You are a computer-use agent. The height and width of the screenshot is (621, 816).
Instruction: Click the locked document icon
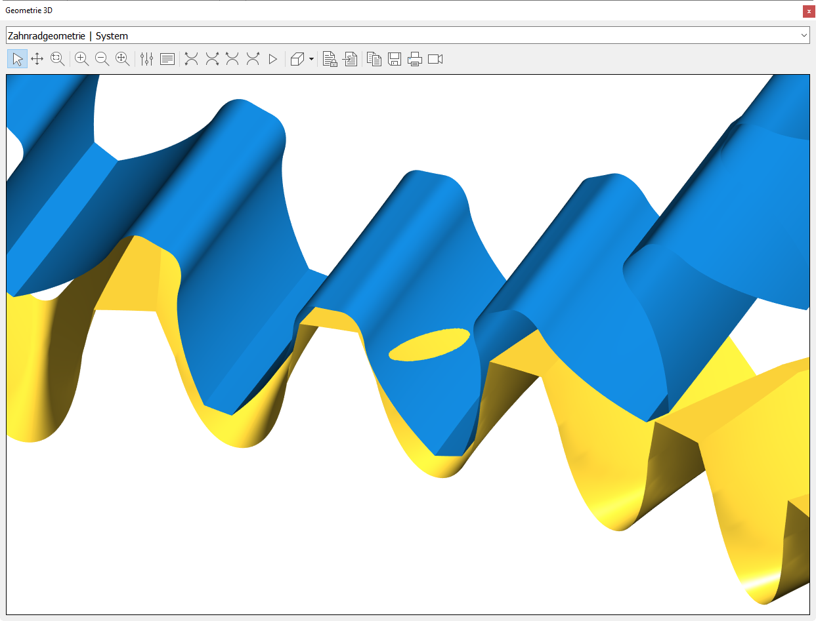tap(330, 59)
